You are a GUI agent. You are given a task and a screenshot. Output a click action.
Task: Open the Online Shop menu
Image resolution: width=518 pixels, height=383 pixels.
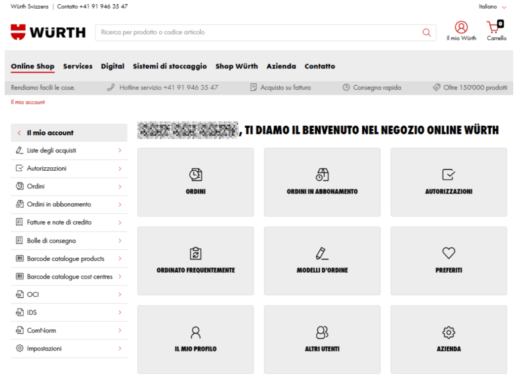pos(33,66)
